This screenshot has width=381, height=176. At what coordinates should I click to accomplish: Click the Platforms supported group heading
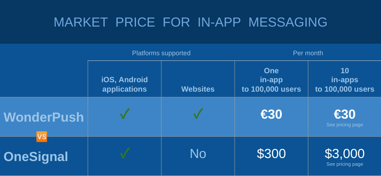point(161,53)
